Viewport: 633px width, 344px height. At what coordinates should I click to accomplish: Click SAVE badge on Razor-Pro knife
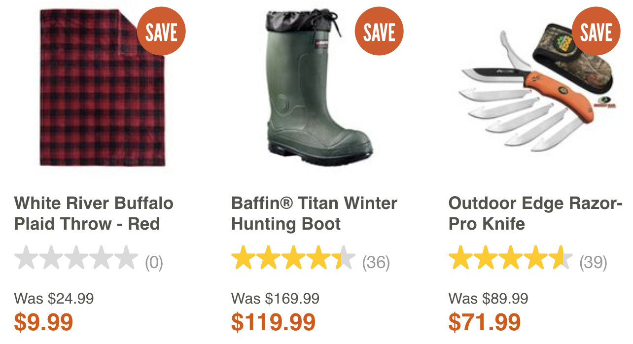coord(596,32)
